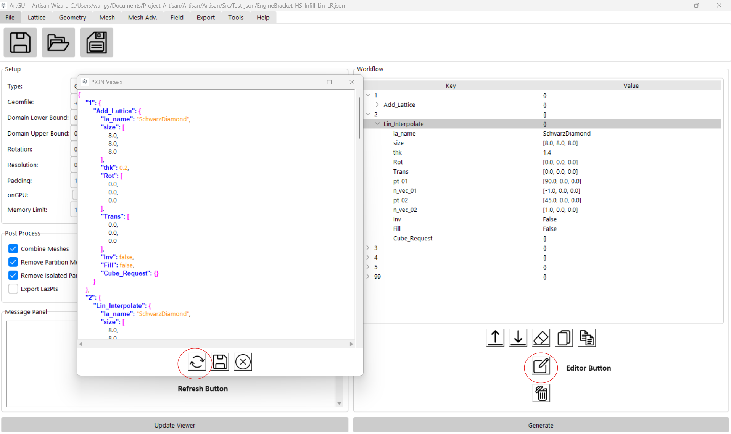Expand workflow step 5
Image resolution: width=731 pixels, height=434 pixels.
[x=368, y=267]
